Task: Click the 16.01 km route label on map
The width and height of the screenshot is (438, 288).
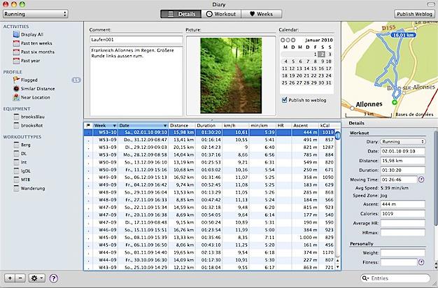Action: point(403,35)
